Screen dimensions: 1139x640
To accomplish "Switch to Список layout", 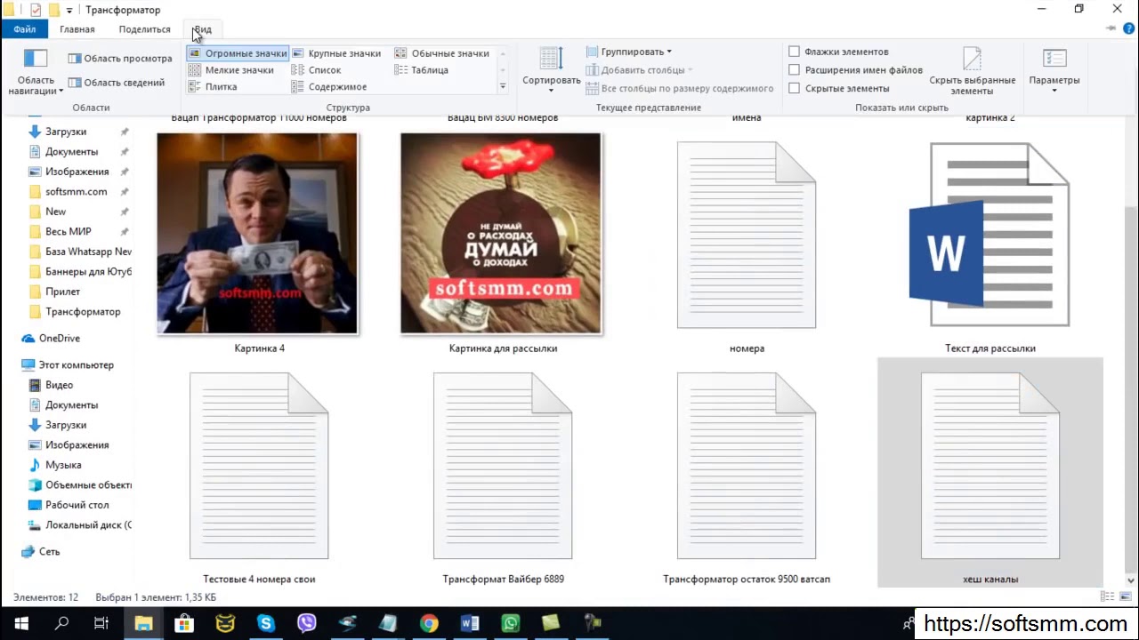I will (317, 70).
